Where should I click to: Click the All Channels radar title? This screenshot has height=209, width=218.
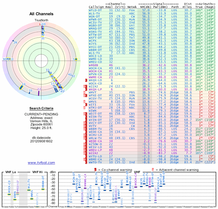click(41, 14)
